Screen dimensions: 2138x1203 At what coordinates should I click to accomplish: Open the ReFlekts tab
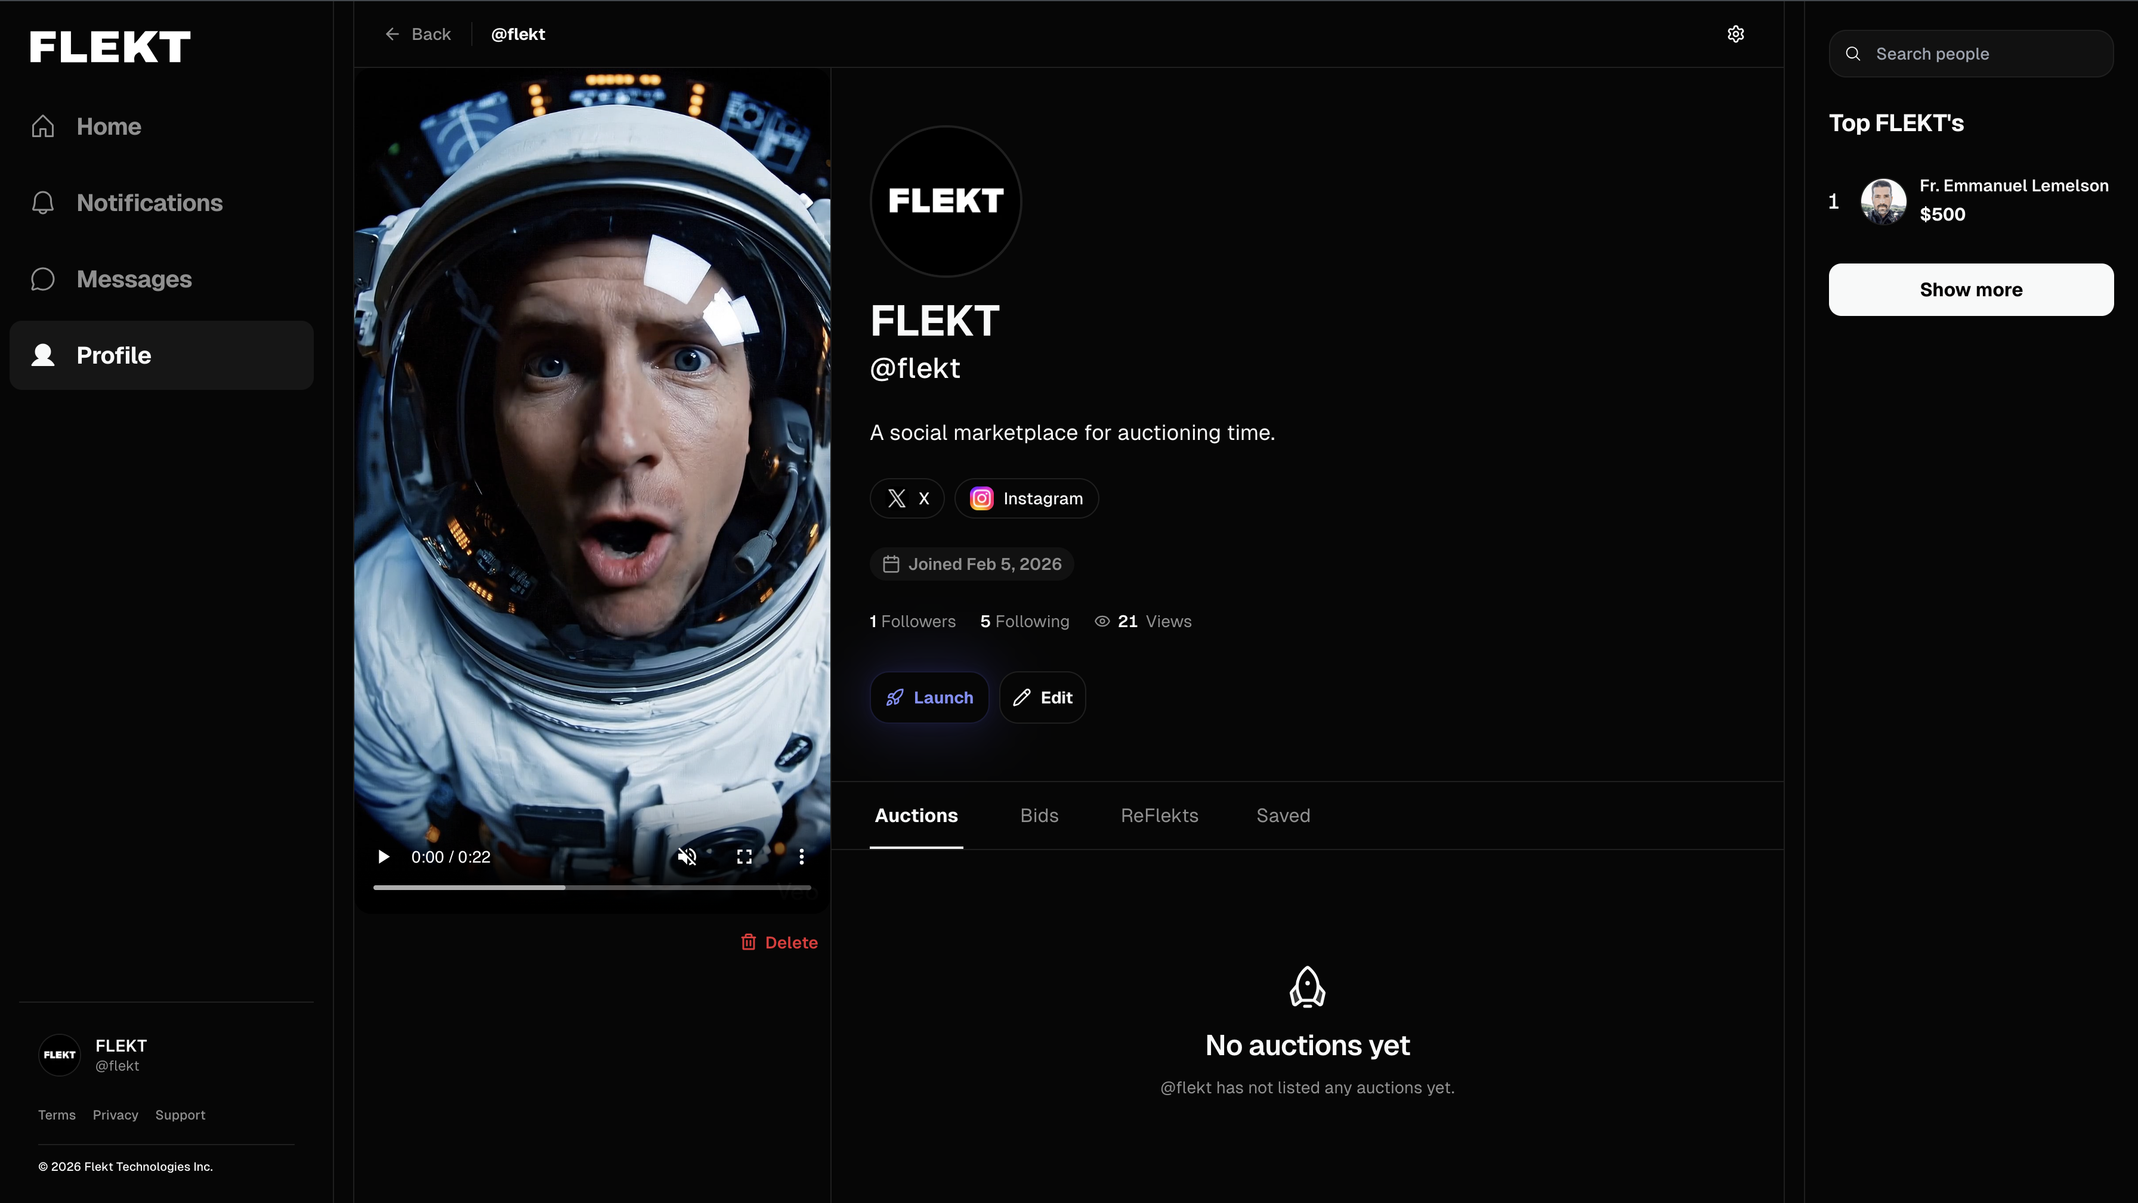point(1160,816)
